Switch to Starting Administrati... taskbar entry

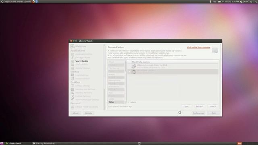point(45,143)
